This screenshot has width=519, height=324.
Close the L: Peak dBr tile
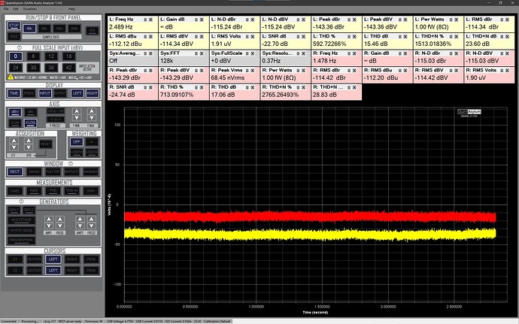click(x=354, y=20)
